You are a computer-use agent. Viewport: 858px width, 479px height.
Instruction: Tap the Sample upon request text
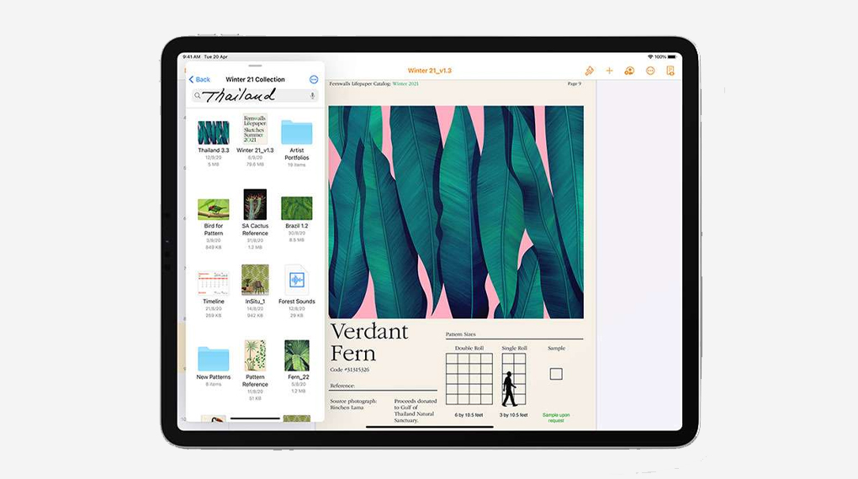(x=556, y=418)
